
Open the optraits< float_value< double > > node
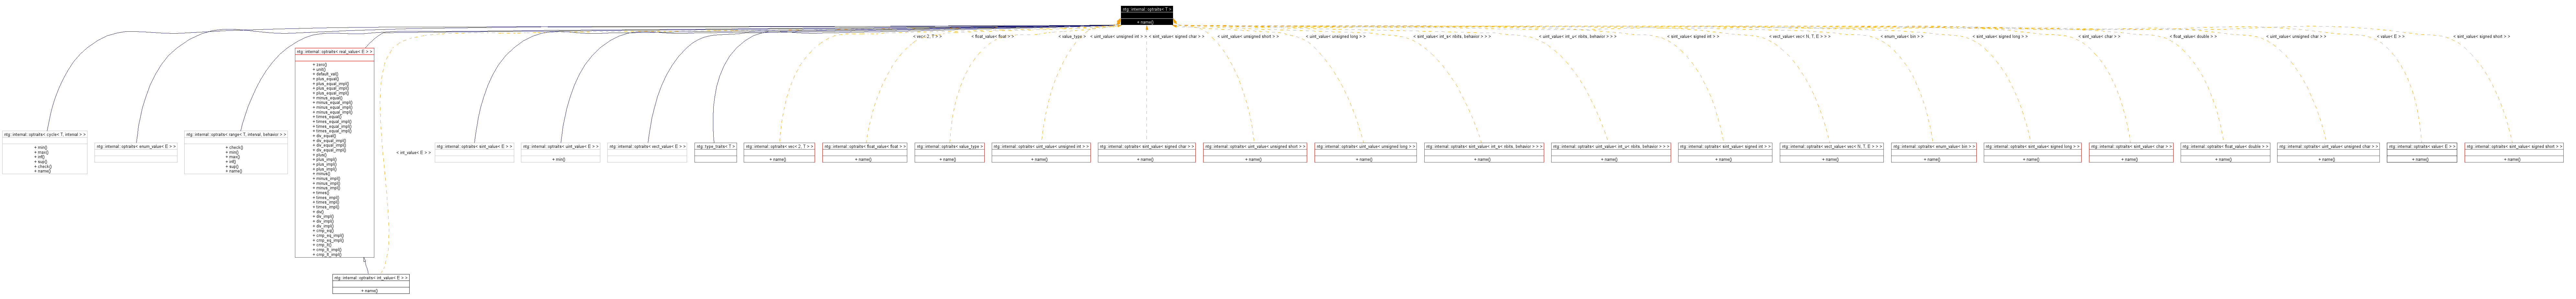2225,152
